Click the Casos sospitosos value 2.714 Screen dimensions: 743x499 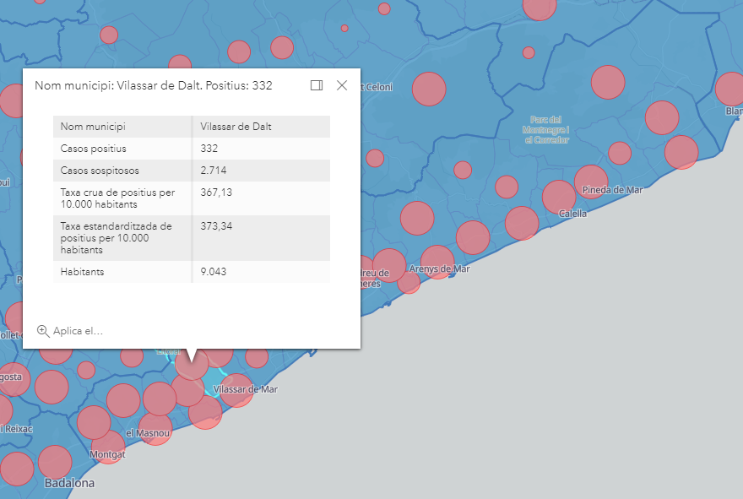[x=214, y=171]
